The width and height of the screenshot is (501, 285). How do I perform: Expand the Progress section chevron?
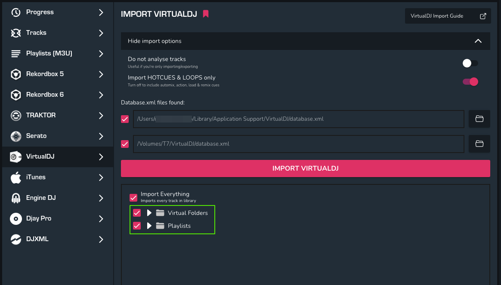point(101,12)
